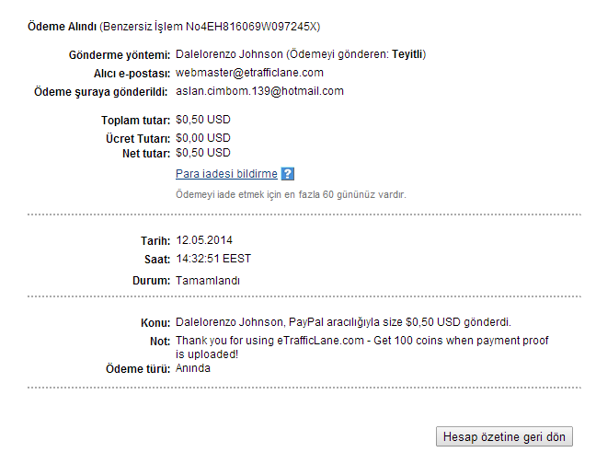Image resolution: width=596 pixels, height=464 pixels.
Task: Click the bold Teyitli verified status
Action: 407,54
